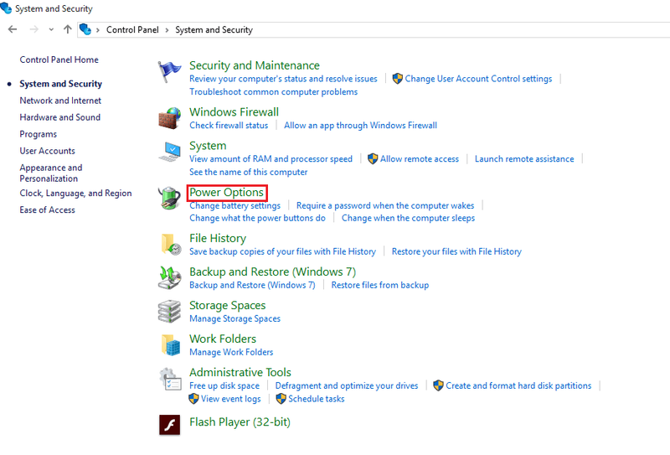This screenshot has height=455, width=670.
Task: Click shield icon beside Change User Account Control
Action: [397, 78]
